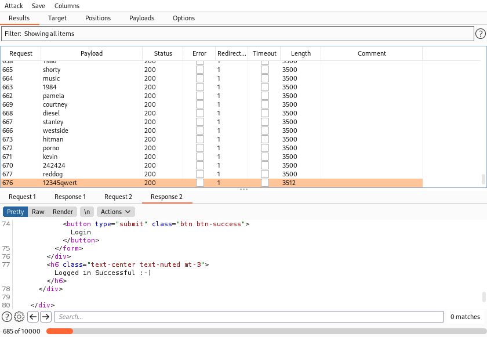Click the response Search input field
The image size is (487, 337).
(248, 317)
